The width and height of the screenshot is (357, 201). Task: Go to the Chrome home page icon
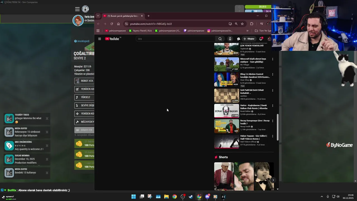point(119,24)
